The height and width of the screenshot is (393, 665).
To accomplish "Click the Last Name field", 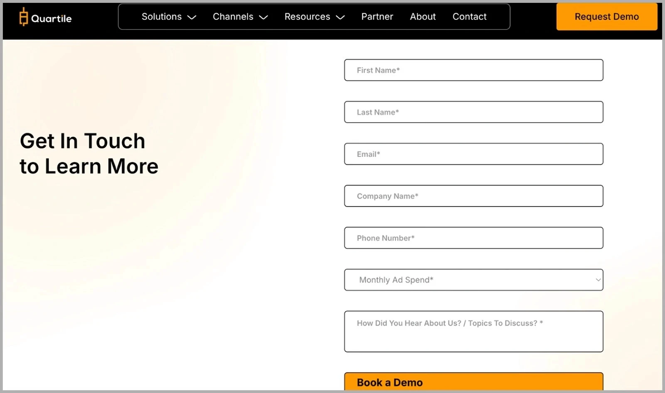I will click(473, 112).
